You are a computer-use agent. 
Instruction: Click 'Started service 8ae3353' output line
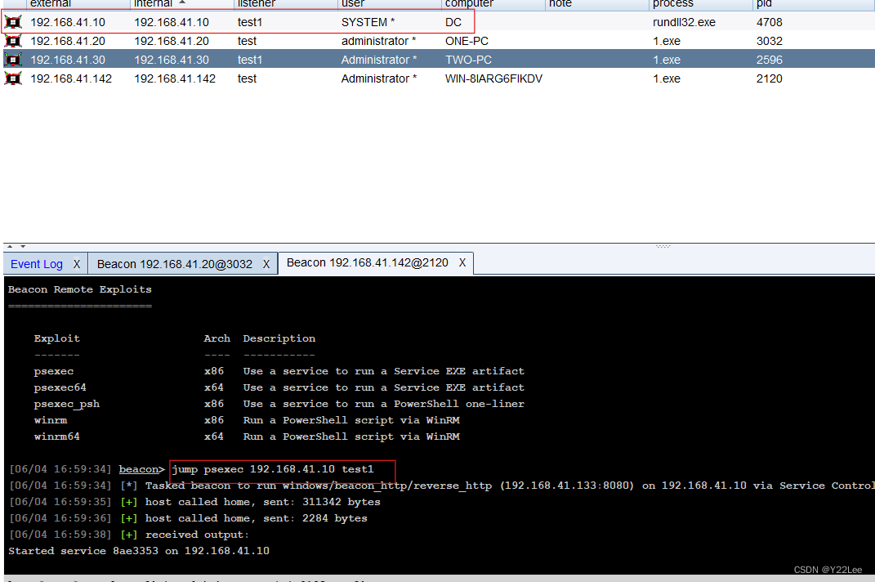pyautogui.click(x=139, y=551)
